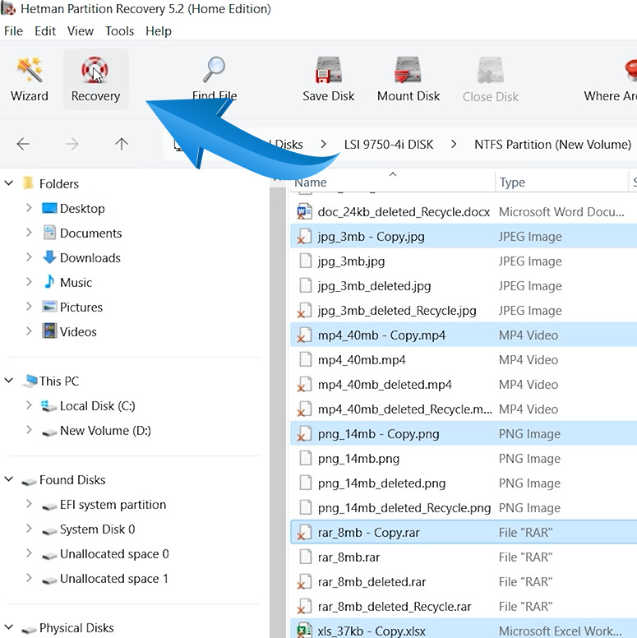Viewport: 637px width, 638px height.
Task: Open the Help menu
Action: pyautogui.click(x=159, y=31)
